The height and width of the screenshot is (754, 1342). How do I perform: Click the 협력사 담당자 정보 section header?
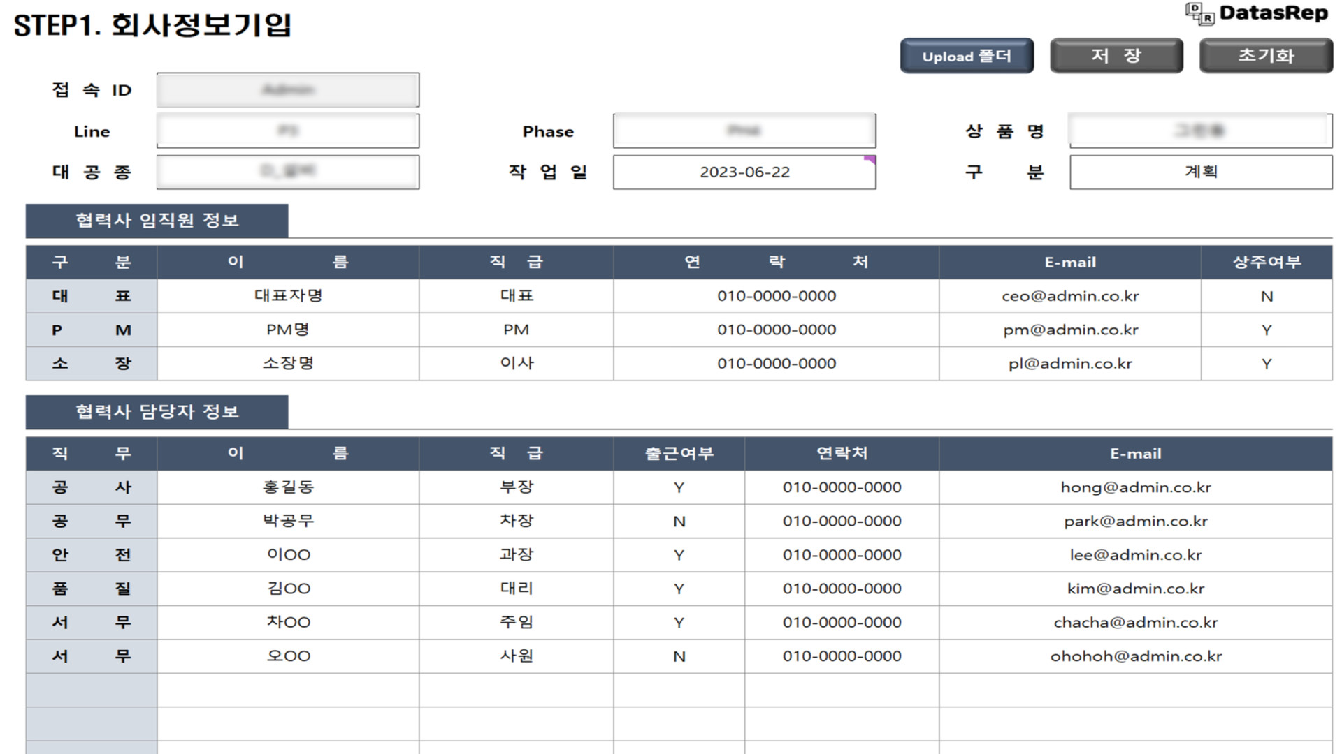(x=157, y=412)
